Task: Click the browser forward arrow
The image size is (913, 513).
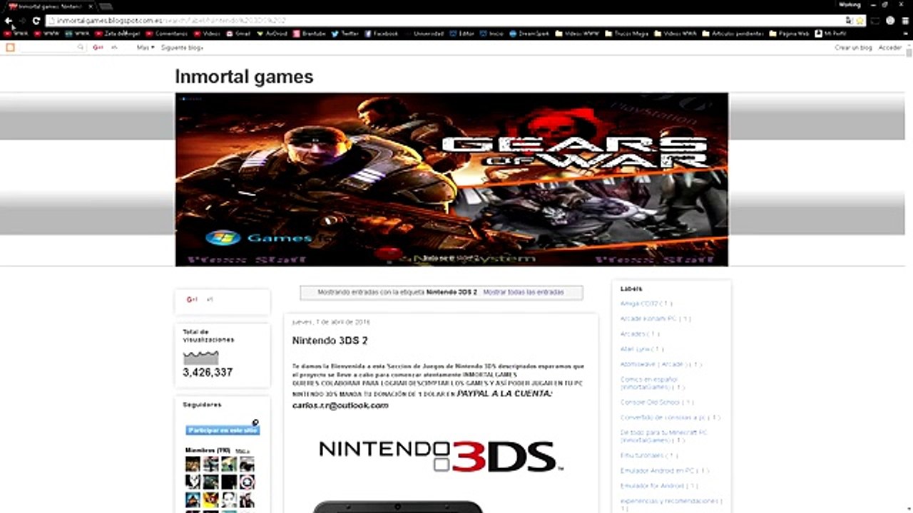Action: (22, 21)
